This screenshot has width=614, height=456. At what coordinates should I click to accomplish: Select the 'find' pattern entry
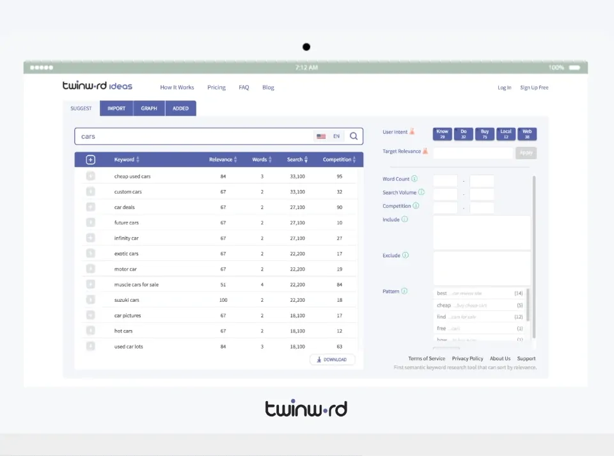pos(480,317)
